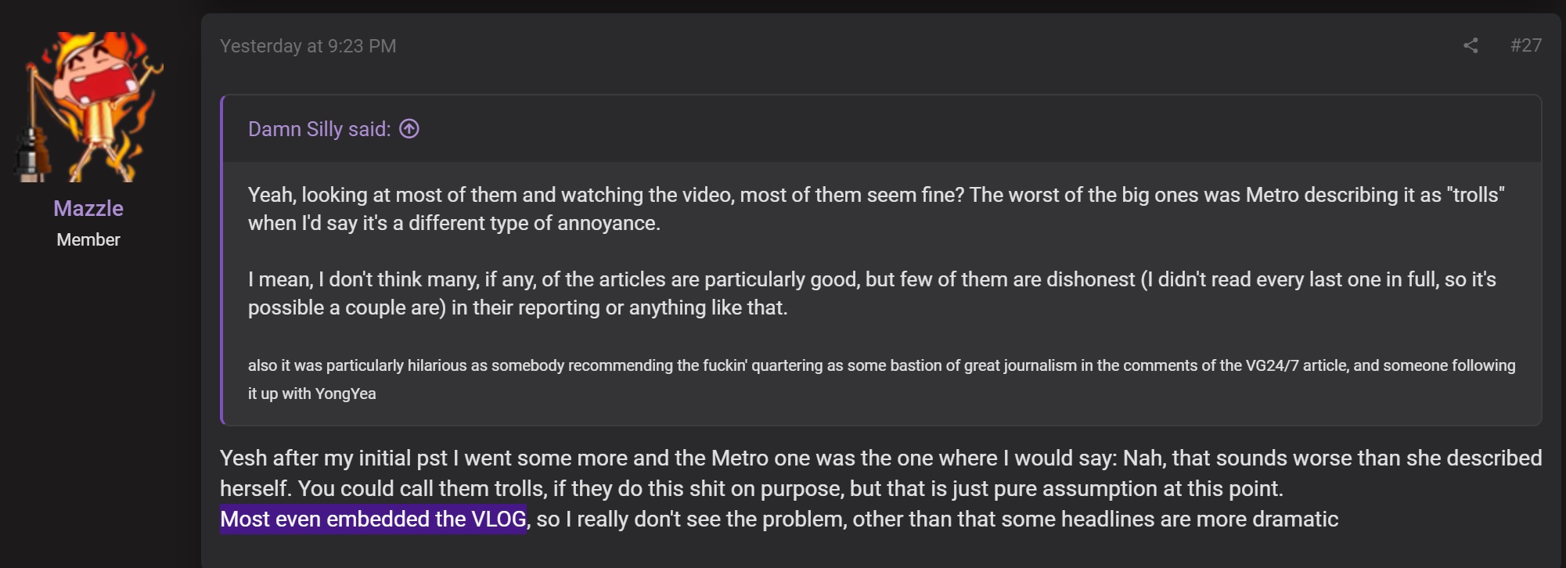Click the 'Member' title under Mazzle
Viewport: 1566px width, 568px height.
[x=88, y=239]
